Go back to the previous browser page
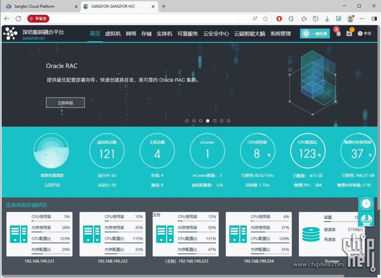The width and height of the screenshot is (381, 278). click(x=7, y=19)
